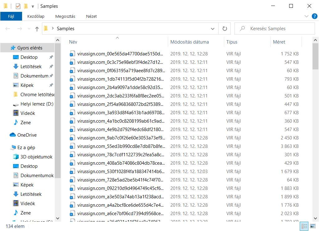This screenshot has width=319, height=231.
Task: Sort by the Név column header
Action: [x=117, y=42]
